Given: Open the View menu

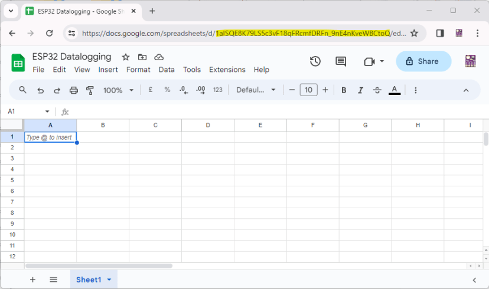Looking at the screenshot, I should [x=82, y=70].
